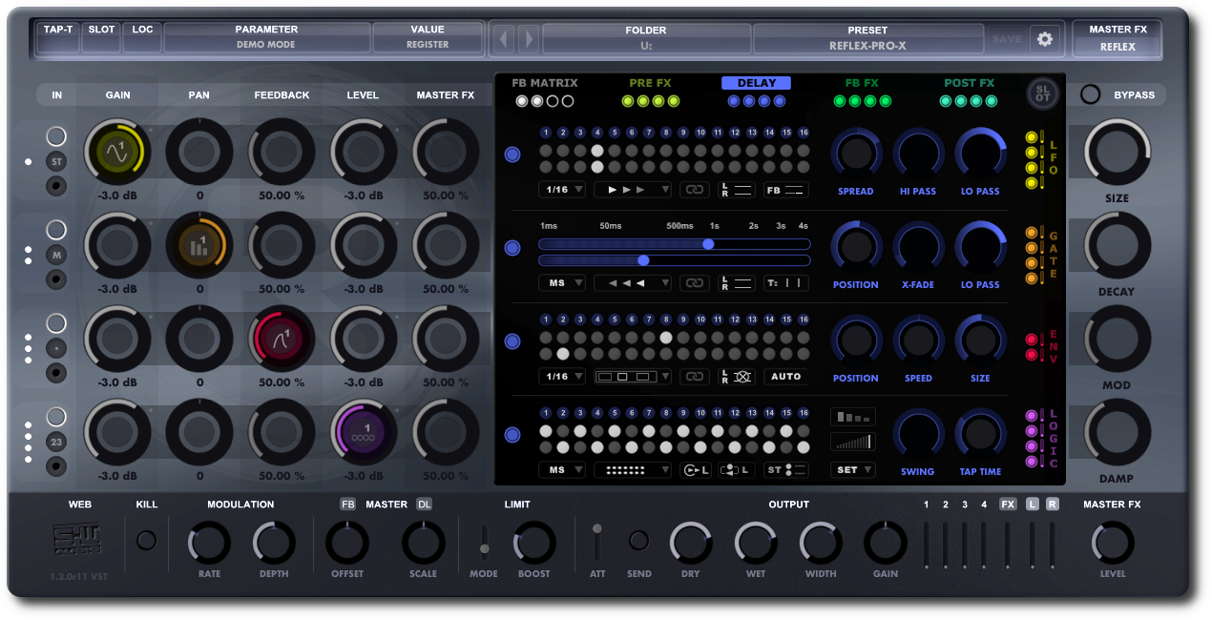
Task: Open the forward-arrows direction dropdown
Action: pos(633,190)
